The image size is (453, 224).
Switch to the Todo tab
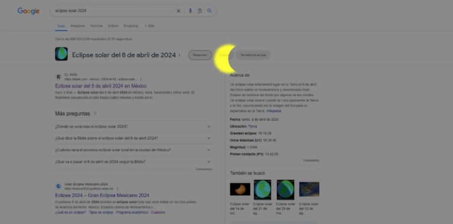[61, 26]
